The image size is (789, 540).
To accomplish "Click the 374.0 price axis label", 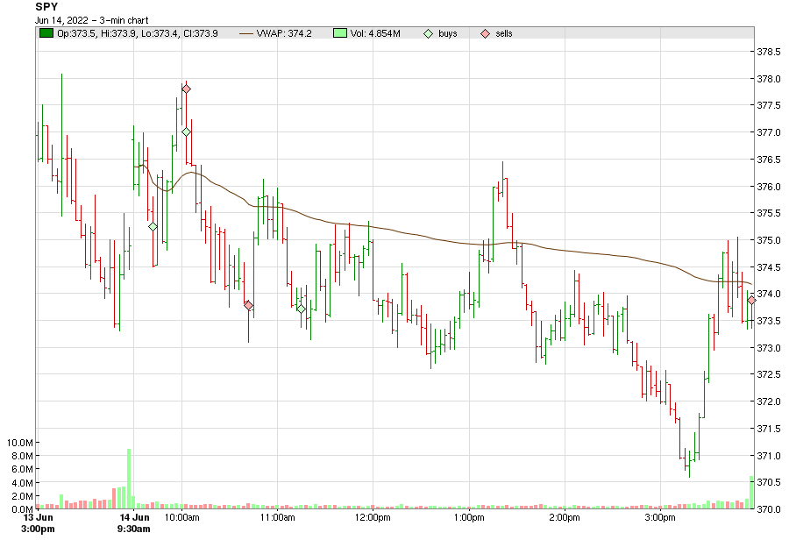I will 769,294.
